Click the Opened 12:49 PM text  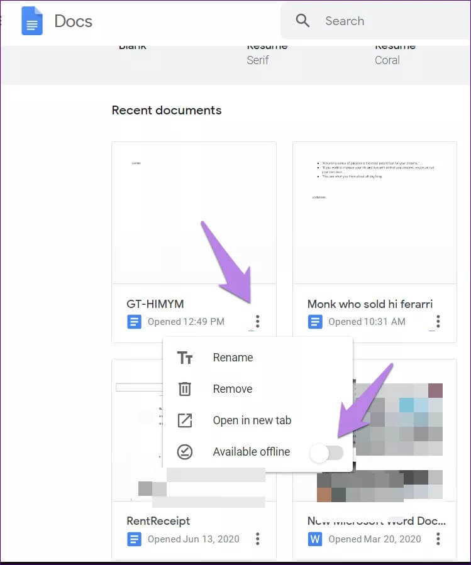click(186, 321)
